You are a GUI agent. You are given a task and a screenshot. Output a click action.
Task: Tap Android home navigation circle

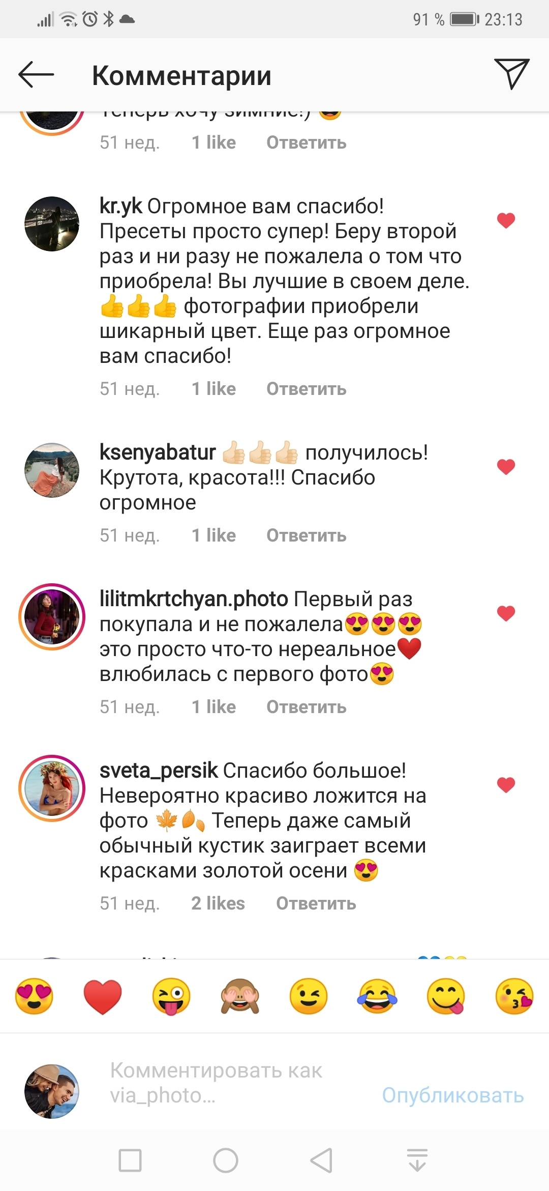point(226,1160)
